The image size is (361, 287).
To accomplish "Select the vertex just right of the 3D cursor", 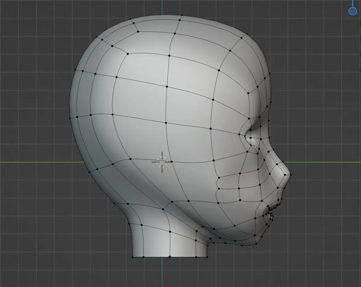I will coord(172,162).
